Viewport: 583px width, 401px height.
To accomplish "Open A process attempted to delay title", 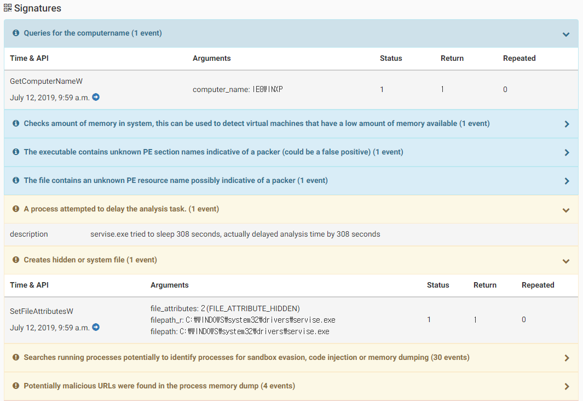I will (x=121, y=209).
